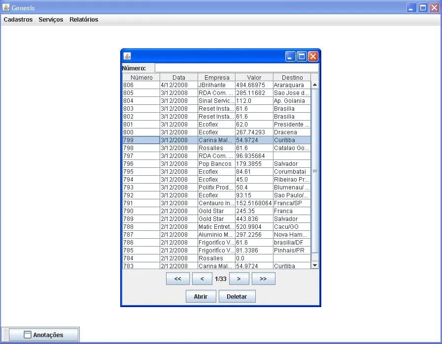Click the Número search input field
The height and width of the screenshot is (344, 442).
coord(237,68)
